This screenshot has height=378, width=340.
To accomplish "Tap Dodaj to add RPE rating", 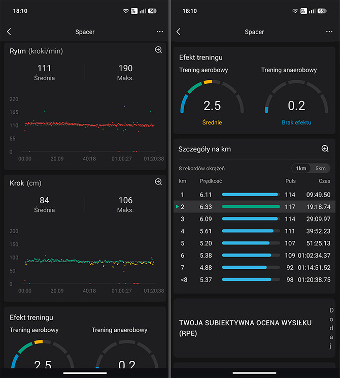I will point(331,328).
